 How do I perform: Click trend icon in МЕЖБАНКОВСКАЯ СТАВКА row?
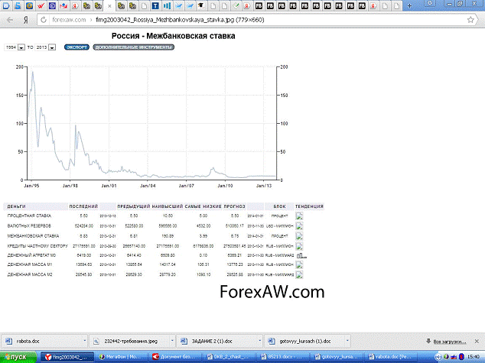[299, 236]
